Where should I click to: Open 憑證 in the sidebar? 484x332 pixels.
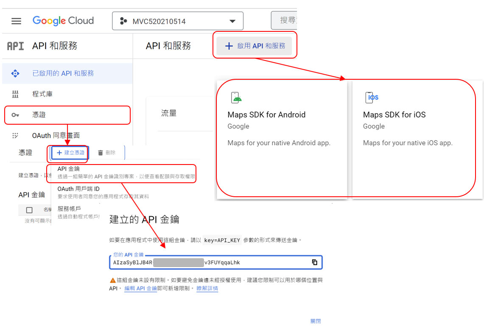[x=67, y=115]
